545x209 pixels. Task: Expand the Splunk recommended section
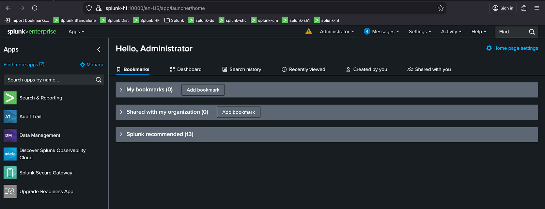[121, 134]
